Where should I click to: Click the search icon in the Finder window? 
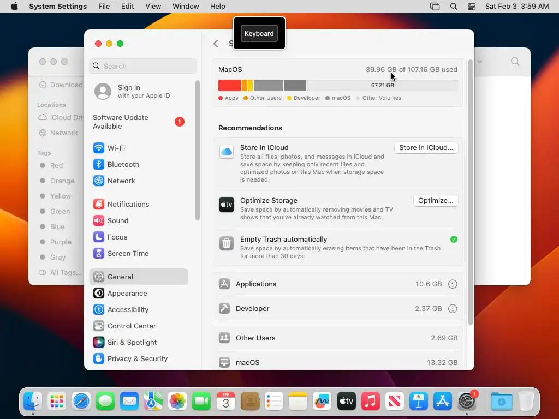(x=515, y=61)
